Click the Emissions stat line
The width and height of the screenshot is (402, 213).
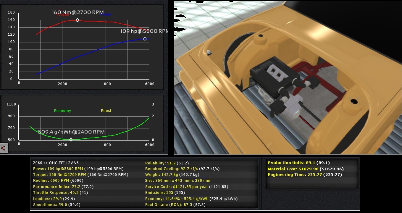click(x=165, y=193)
